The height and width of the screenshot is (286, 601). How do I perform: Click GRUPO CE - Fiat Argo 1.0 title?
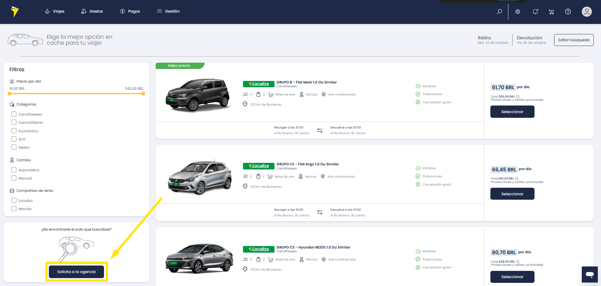(308, 164)
